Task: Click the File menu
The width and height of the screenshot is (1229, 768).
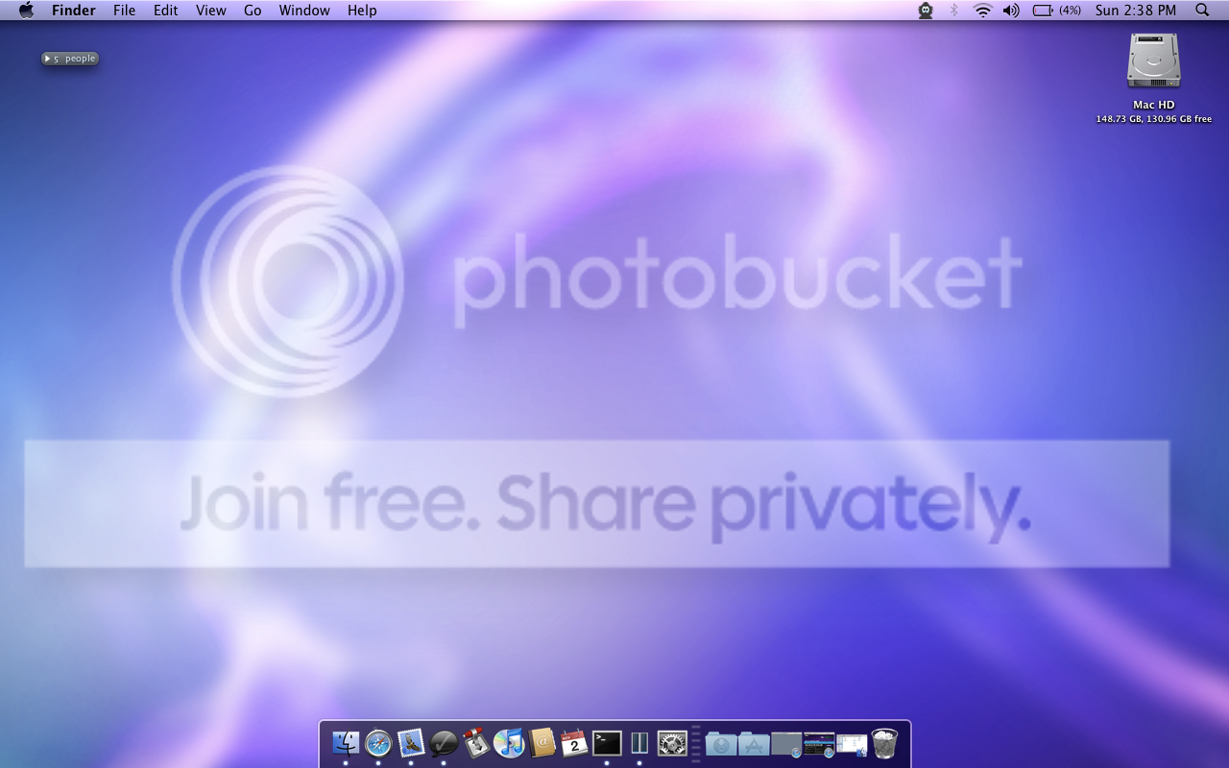Action: [x=124, y=11]
